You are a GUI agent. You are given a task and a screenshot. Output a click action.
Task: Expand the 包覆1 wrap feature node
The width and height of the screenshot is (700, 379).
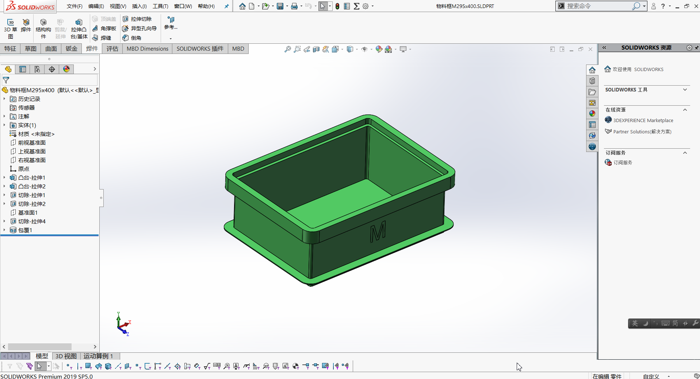pos(4,230)
